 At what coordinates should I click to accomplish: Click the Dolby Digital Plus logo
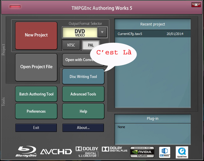click(115, 149)
